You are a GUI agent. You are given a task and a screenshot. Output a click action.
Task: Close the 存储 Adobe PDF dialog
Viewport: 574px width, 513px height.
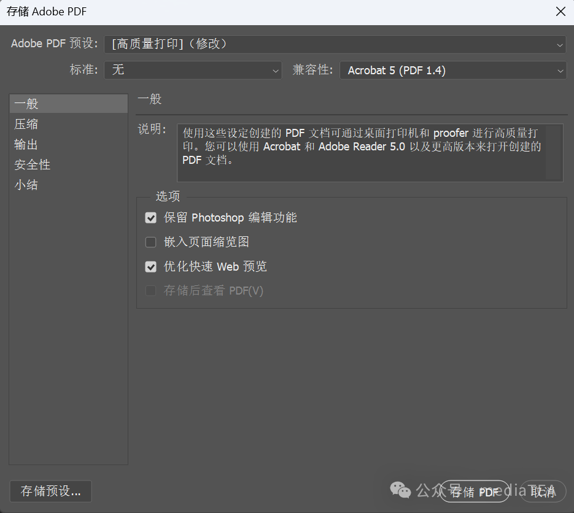pyautogui.click(x=560, y=12)
